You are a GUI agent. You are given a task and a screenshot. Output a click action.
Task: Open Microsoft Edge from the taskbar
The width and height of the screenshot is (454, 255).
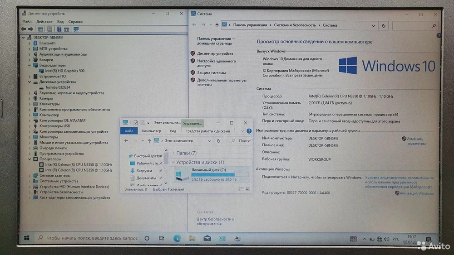(177, 239)
